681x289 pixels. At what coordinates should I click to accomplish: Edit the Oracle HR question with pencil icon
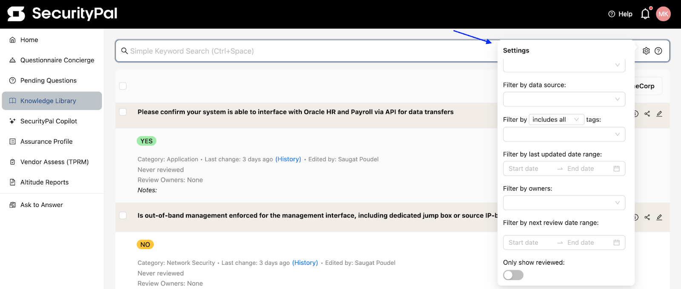(659, 114)
